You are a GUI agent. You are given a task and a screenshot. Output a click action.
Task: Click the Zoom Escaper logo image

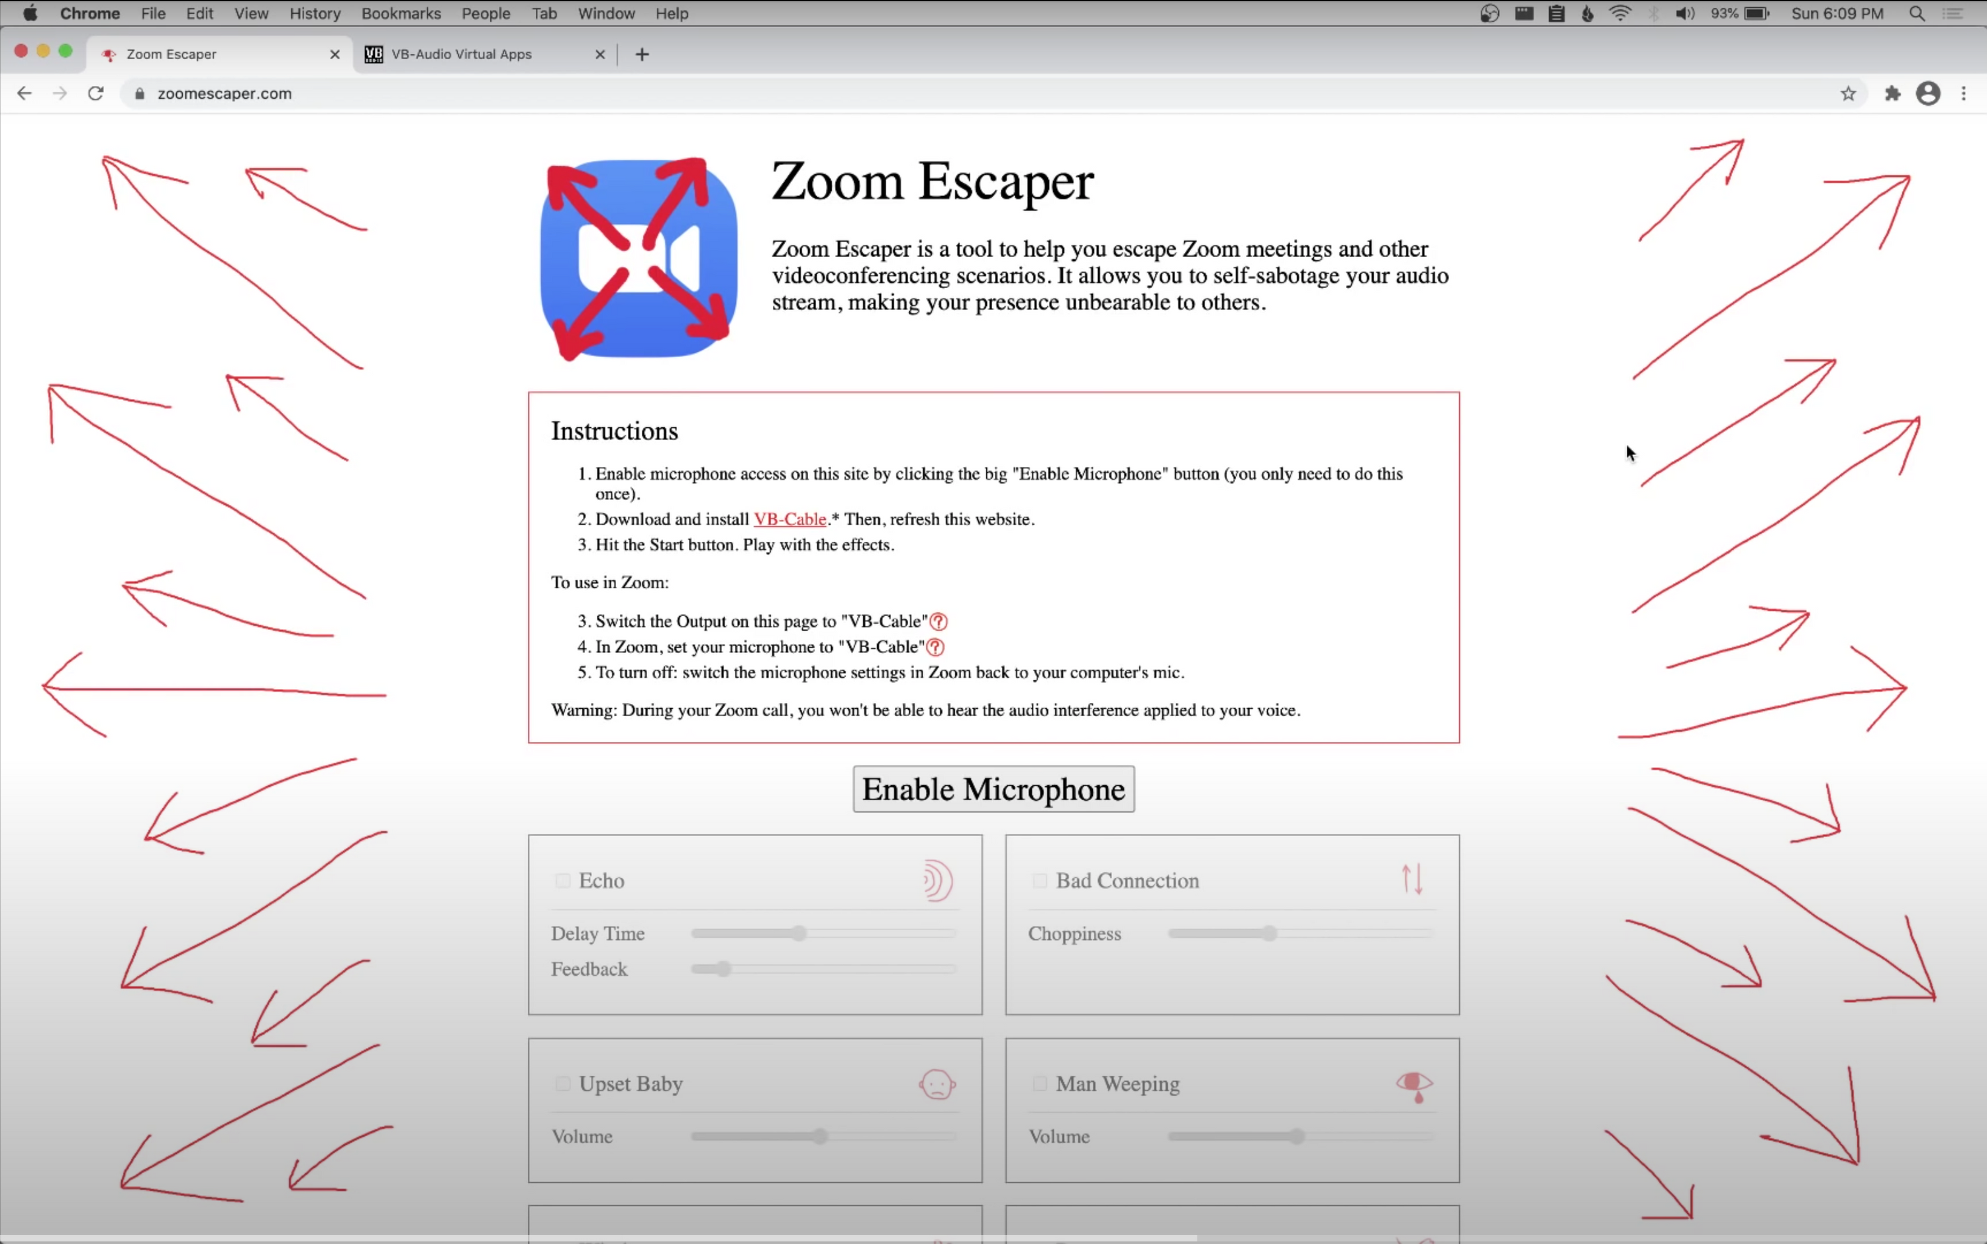[638, 259]
